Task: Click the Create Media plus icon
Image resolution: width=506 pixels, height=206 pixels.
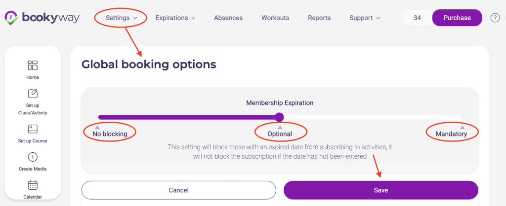Action: (33, 157)
